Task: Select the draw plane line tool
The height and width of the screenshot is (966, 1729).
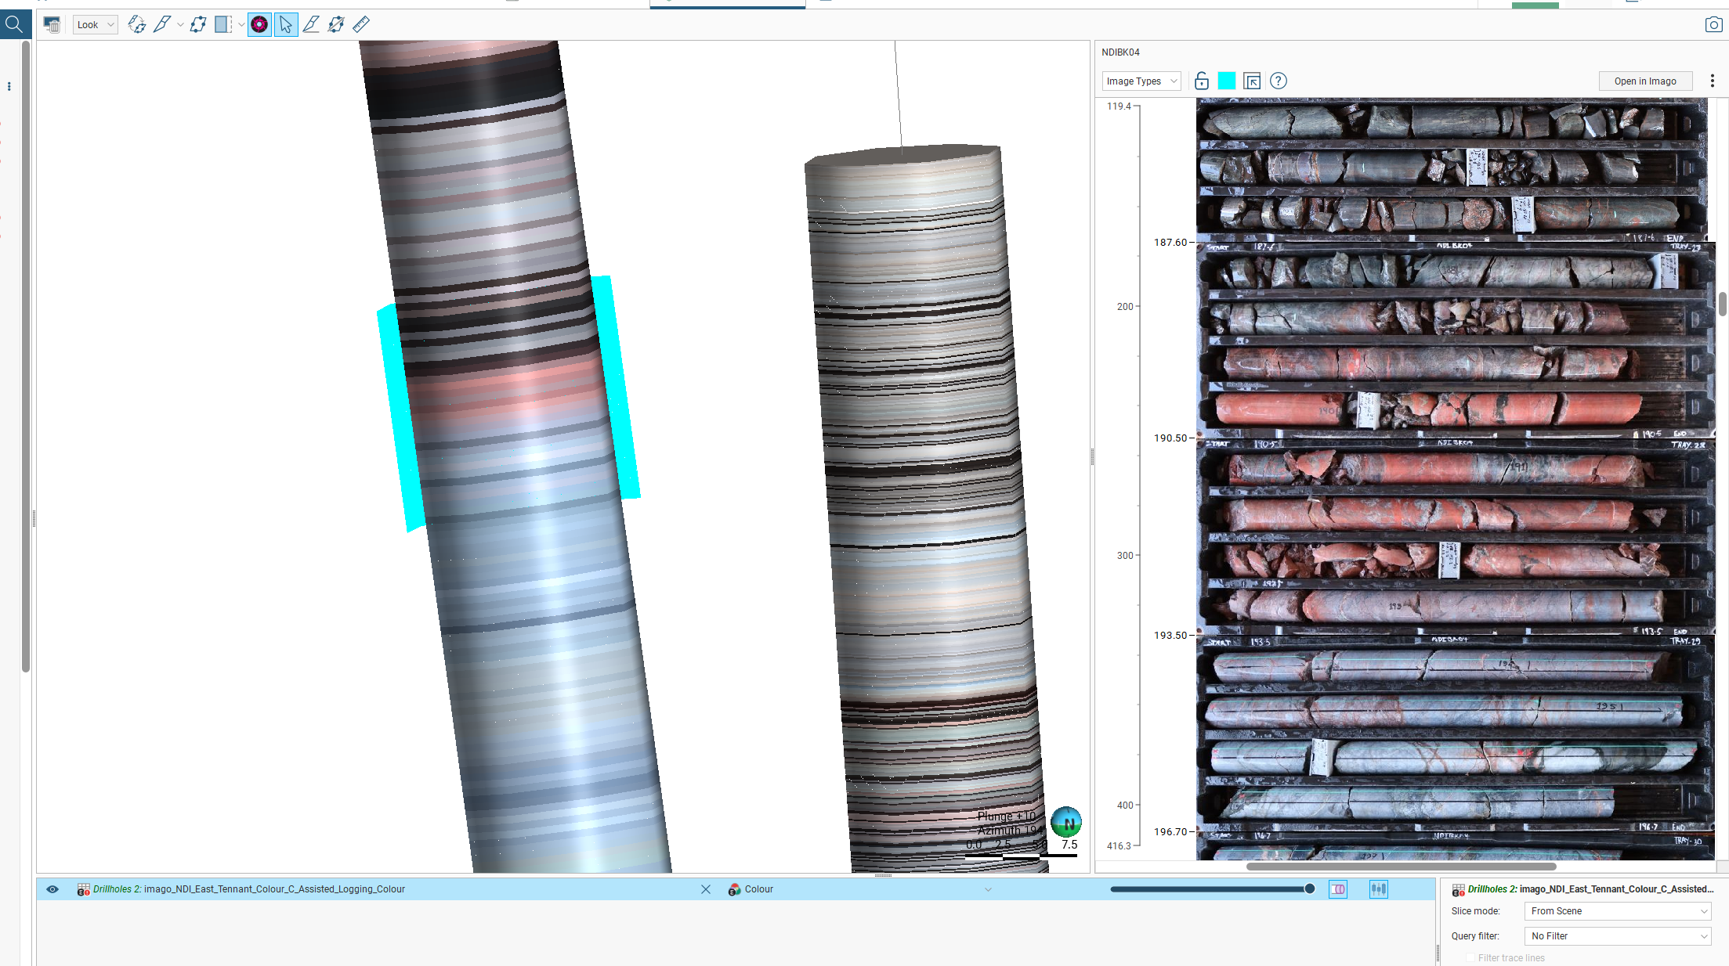Action: (311, 25)
